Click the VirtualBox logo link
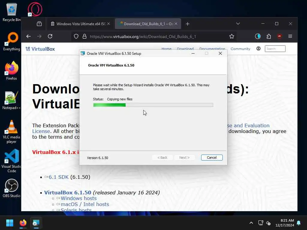 (x=40, y=49)
